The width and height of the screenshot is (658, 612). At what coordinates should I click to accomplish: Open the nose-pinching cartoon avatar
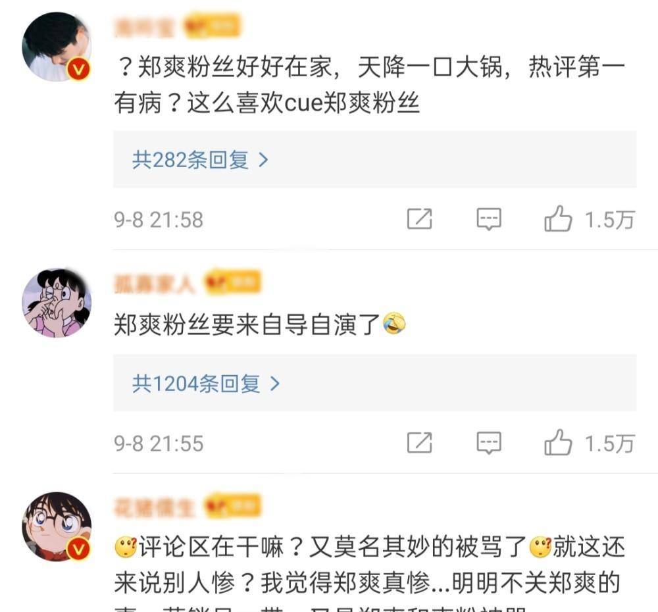pyautogui.click(x=57, y=303)
